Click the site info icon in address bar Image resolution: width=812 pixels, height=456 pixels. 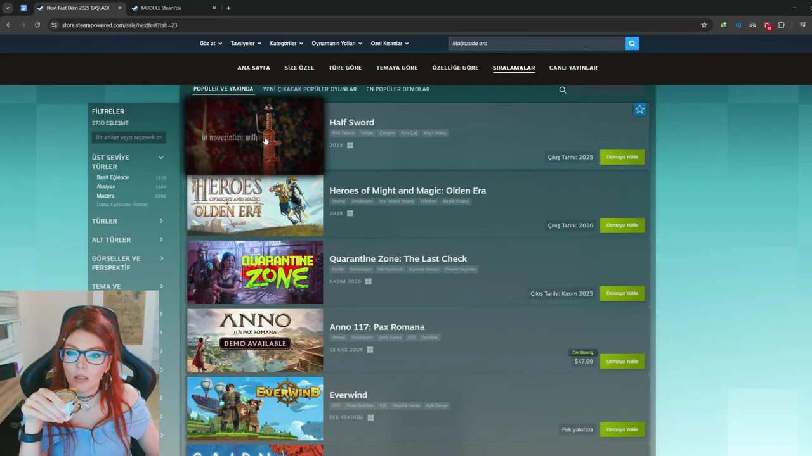coord(55,25)
